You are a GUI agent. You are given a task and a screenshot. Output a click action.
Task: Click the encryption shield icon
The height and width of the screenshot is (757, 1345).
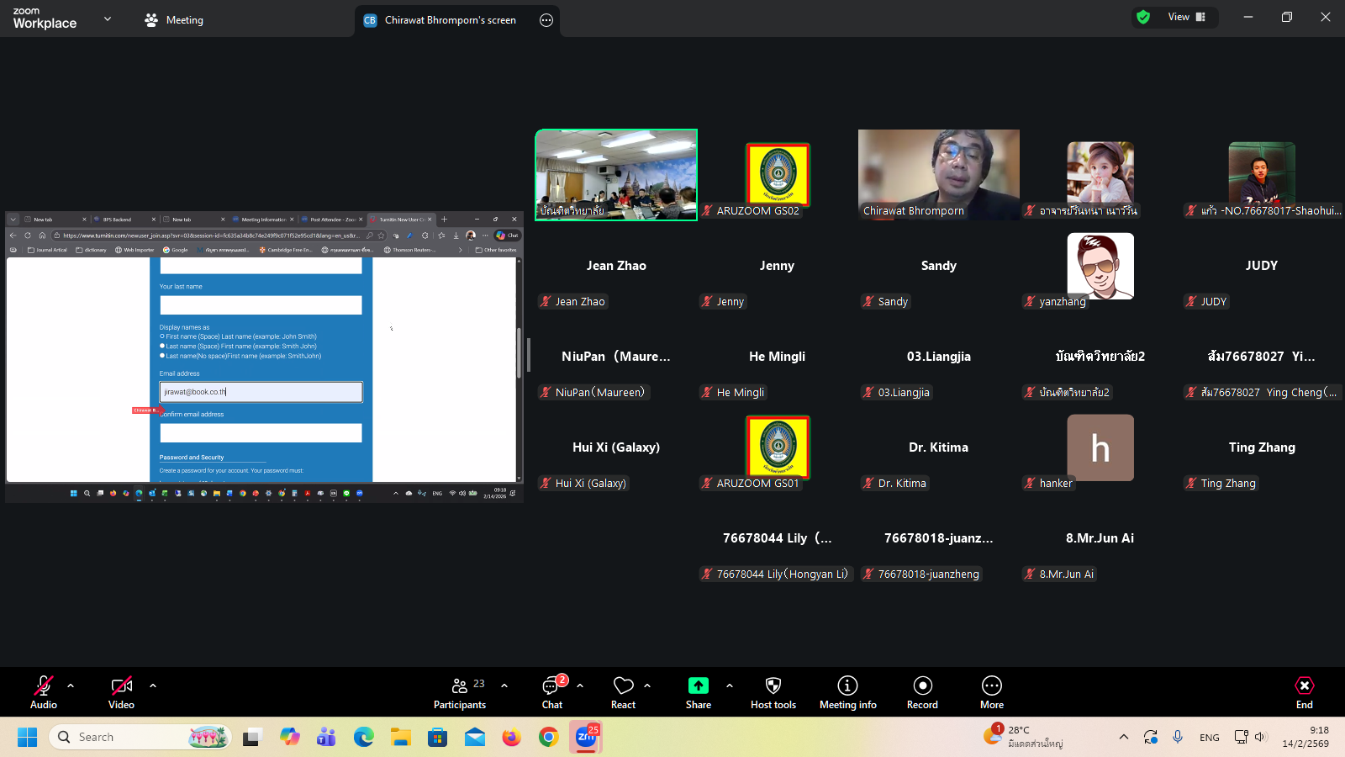click(x=1143, y=17)
